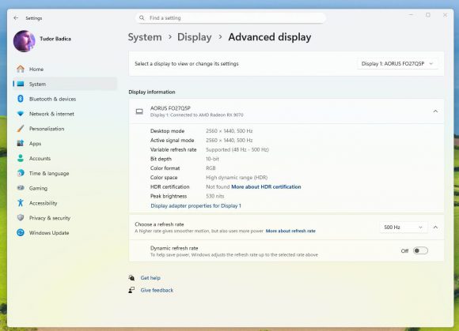Click the Find a setting search box
The image size is (459, 331).
pyautogui.click(x=230, y=18)
